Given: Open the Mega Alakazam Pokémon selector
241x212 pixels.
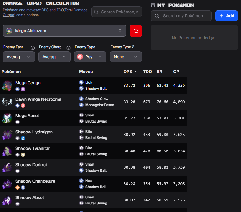Looking at the screenshot, I should pos(64,31).
